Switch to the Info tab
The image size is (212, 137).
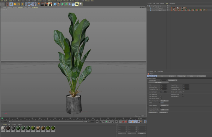162,76
